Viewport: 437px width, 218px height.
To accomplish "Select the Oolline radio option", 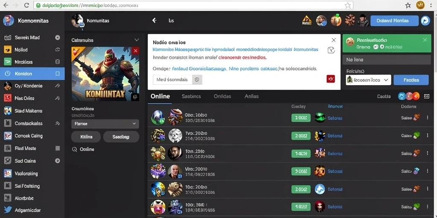I will [74, 149].
